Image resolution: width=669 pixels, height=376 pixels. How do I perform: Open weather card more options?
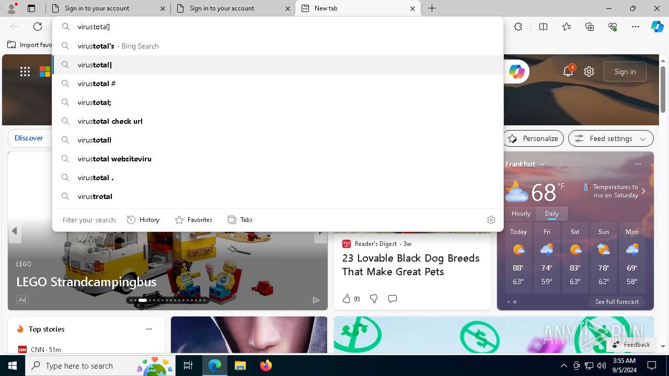pyautogui.click(x=638, y=164)
